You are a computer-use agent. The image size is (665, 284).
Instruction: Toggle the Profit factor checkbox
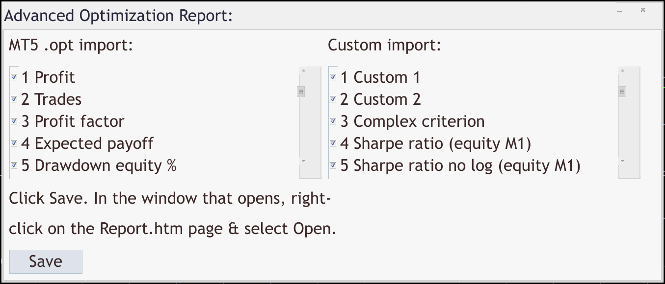(14, 121)
